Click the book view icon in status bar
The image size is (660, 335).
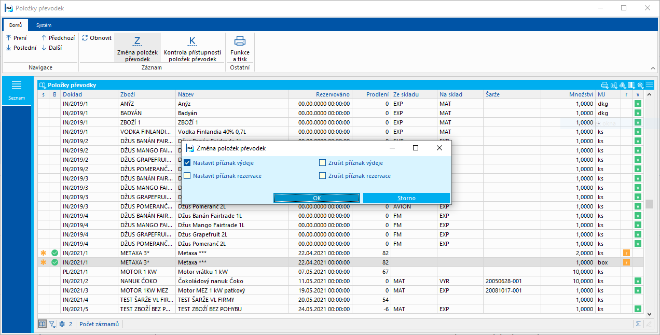[42, 324]
